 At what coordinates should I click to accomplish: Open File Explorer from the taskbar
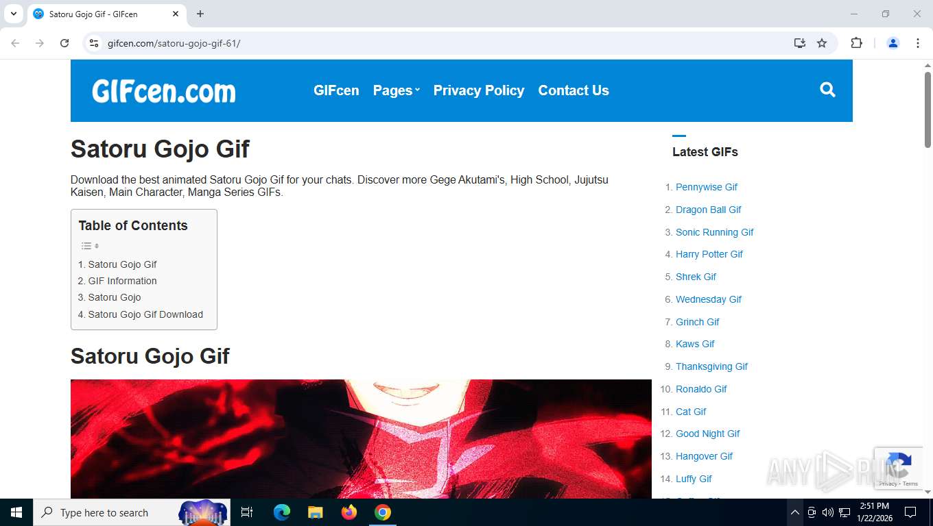click(x=315, y=512)
